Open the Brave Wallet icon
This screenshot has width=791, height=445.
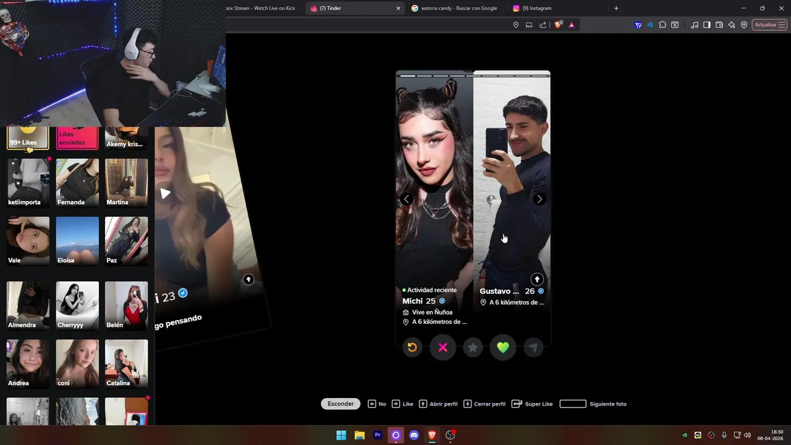pos(719,25)
